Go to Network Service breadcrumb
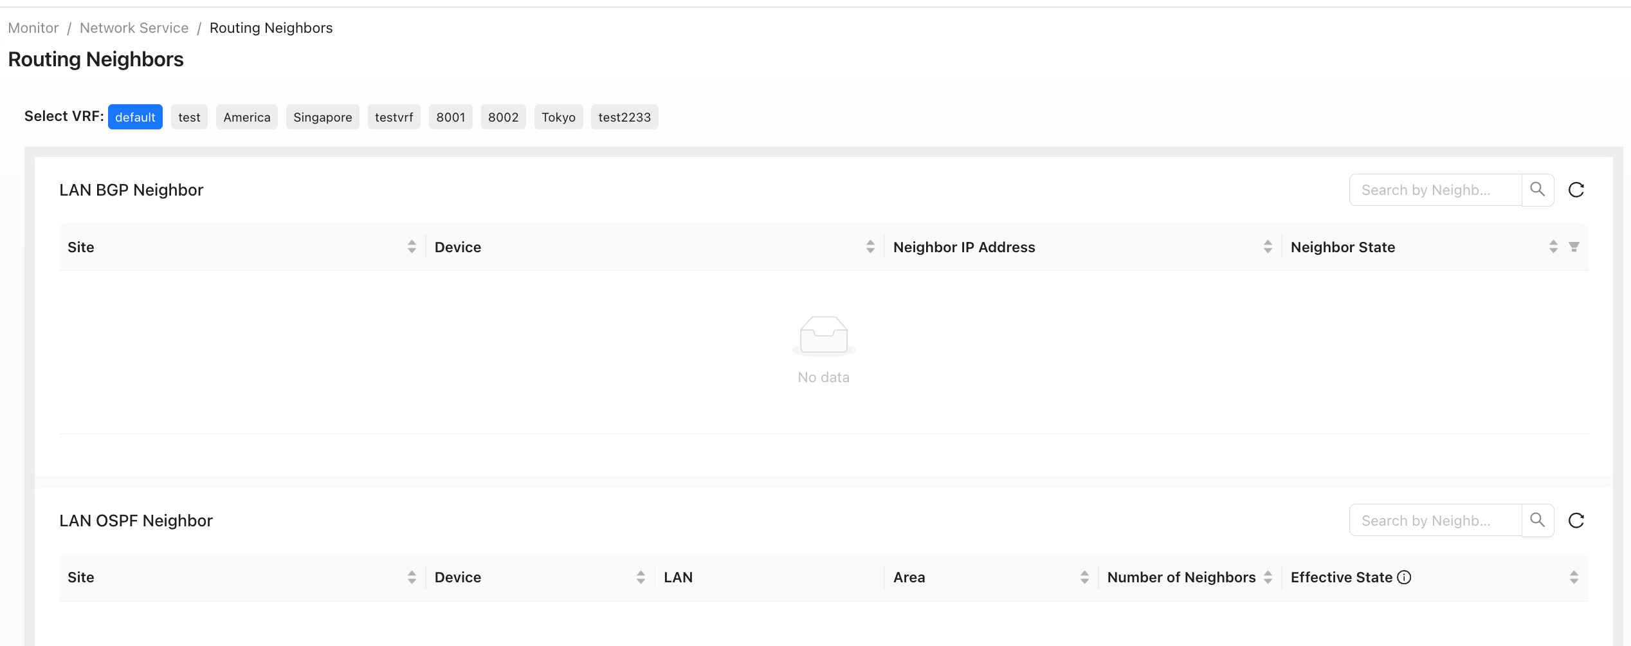This screenshot has height=646, width=1631. pos(134,28)
